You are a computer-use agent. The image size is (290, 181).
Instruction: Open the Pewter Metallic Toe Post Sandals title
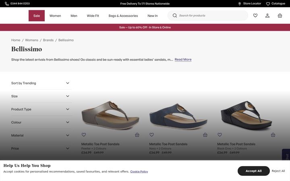pos(100,144)
